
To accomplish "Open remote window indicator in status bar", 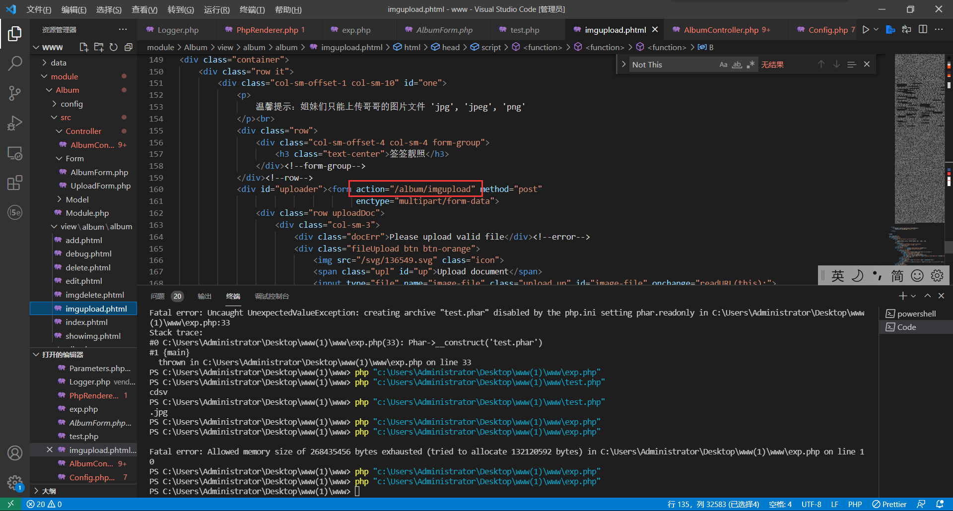I will click(10, 504).
